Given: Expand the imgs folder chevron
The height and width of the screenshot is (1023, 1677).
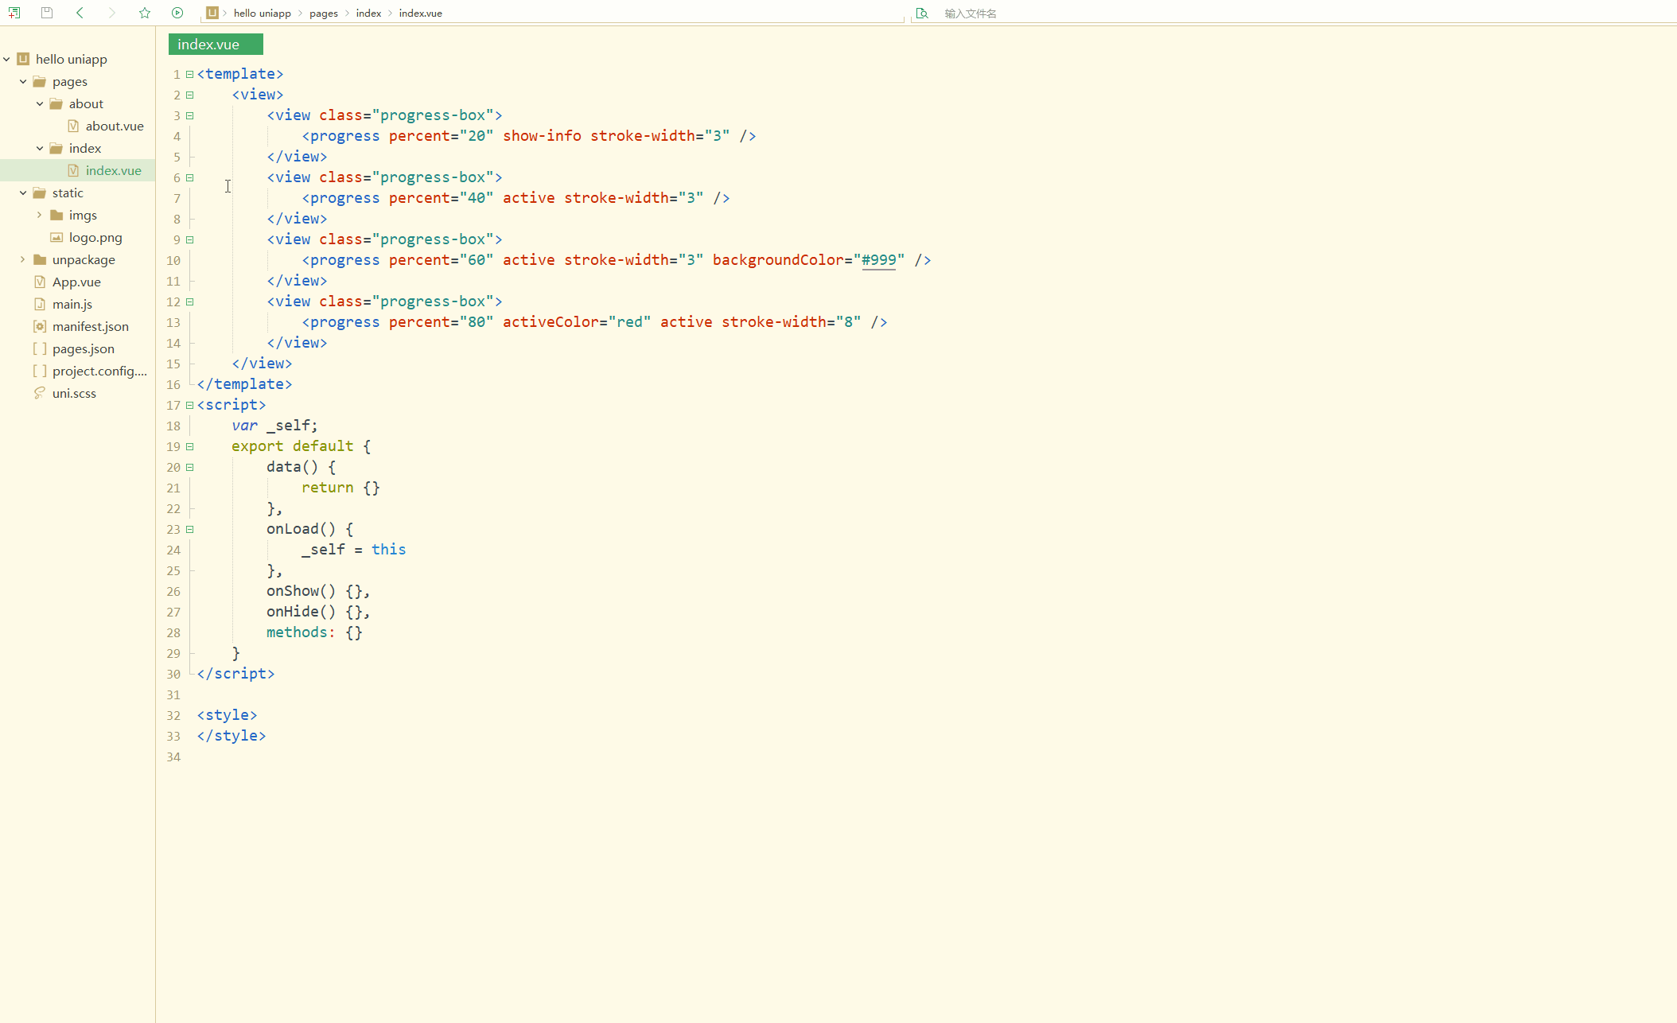Looking at the screenshot, I should click(40, 215).
